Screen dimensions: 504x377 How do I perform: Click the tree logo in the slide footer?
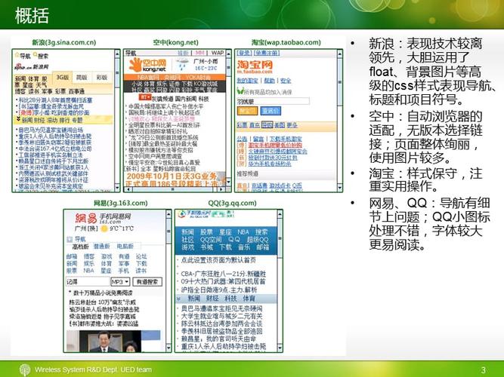(25, 370)
